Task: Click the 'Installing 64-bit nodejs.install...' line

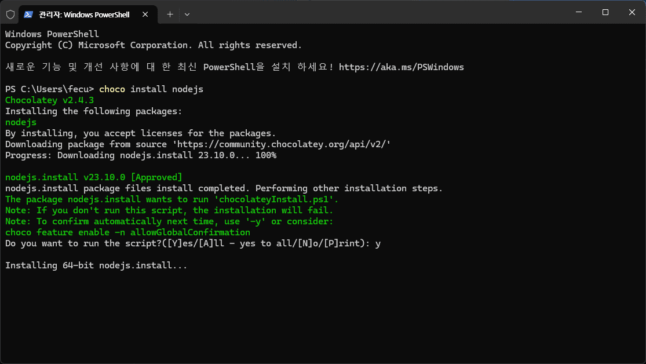Action: click(96, 265)
